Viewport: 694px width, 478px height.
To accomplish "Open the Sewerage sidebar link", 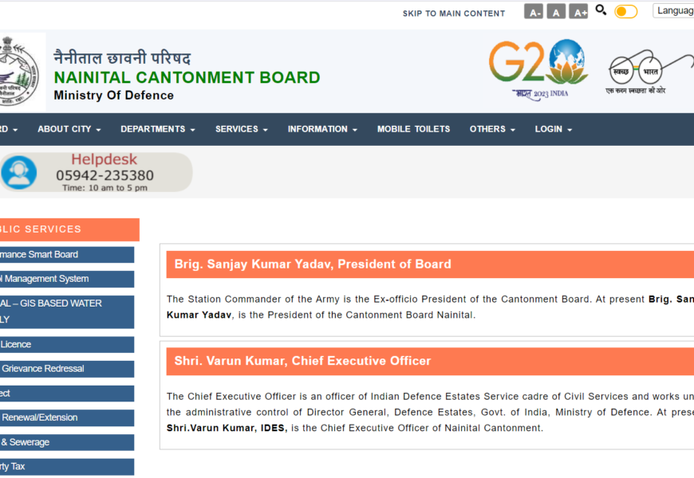I will pos(67,442).
